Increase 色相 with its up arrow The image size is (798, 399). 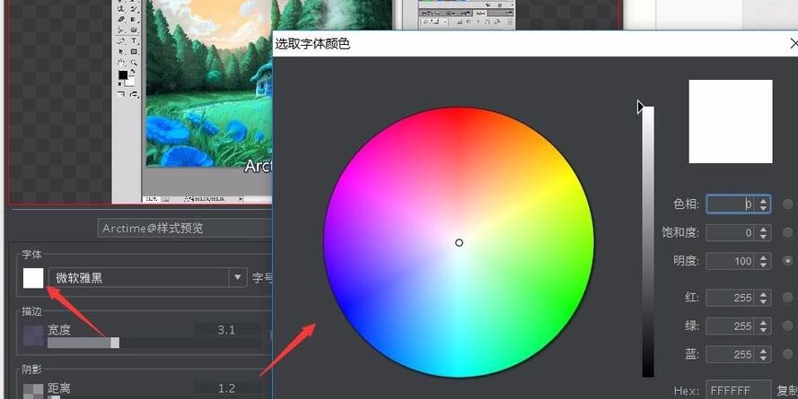[763, 201]
